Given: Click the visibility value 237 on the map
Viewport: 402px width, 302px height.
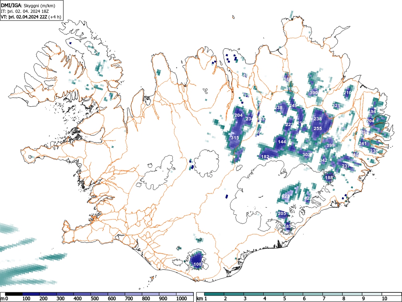Looking at the screenshot, I should (346, 166).
